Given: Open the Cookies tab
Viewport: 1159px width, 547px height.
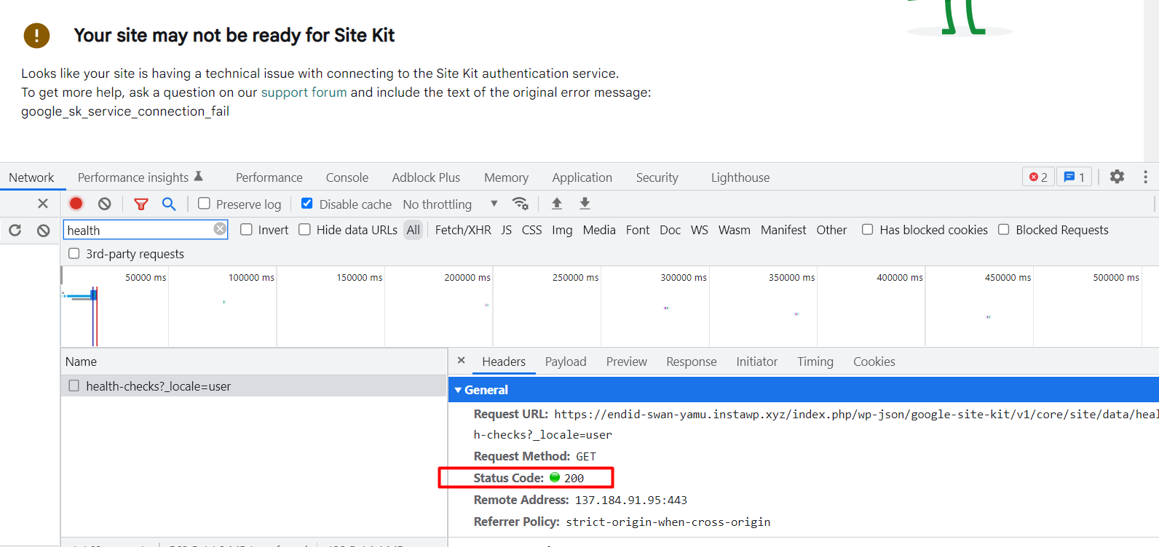Looking at the screenshot, I should coord(874,362).
